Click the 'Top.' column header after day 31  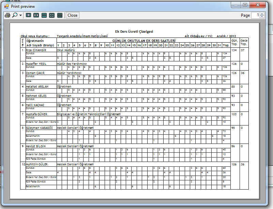click(226, 45)
